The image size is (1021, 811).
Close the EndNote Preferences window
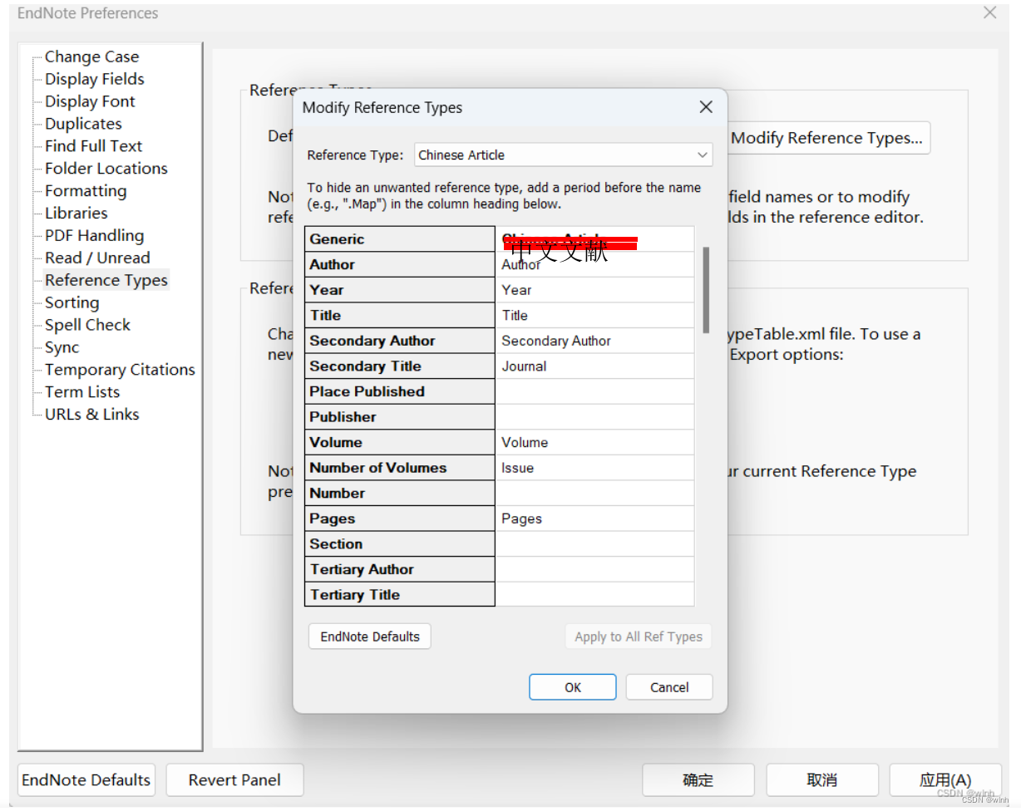(x=989, y=12)
